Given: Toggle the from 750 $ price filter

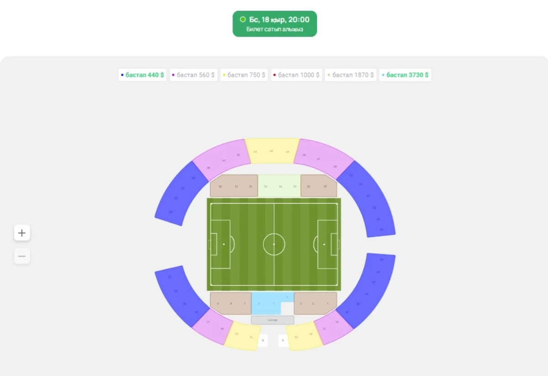Looking at the screenshot, I should pos(244,75).
